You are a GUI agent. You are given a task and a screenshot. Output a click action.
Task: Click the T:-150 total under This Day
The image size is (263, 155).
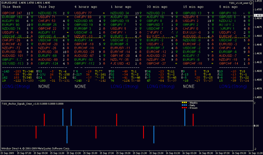tap(64, 75)
